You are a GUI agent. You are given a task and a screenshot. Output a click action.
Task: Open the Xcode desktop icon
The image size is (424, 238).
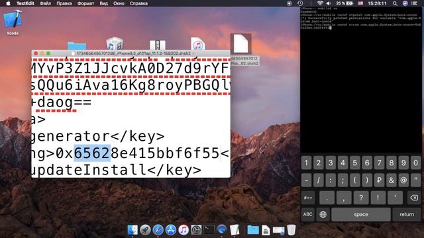(x=13, y=22)
